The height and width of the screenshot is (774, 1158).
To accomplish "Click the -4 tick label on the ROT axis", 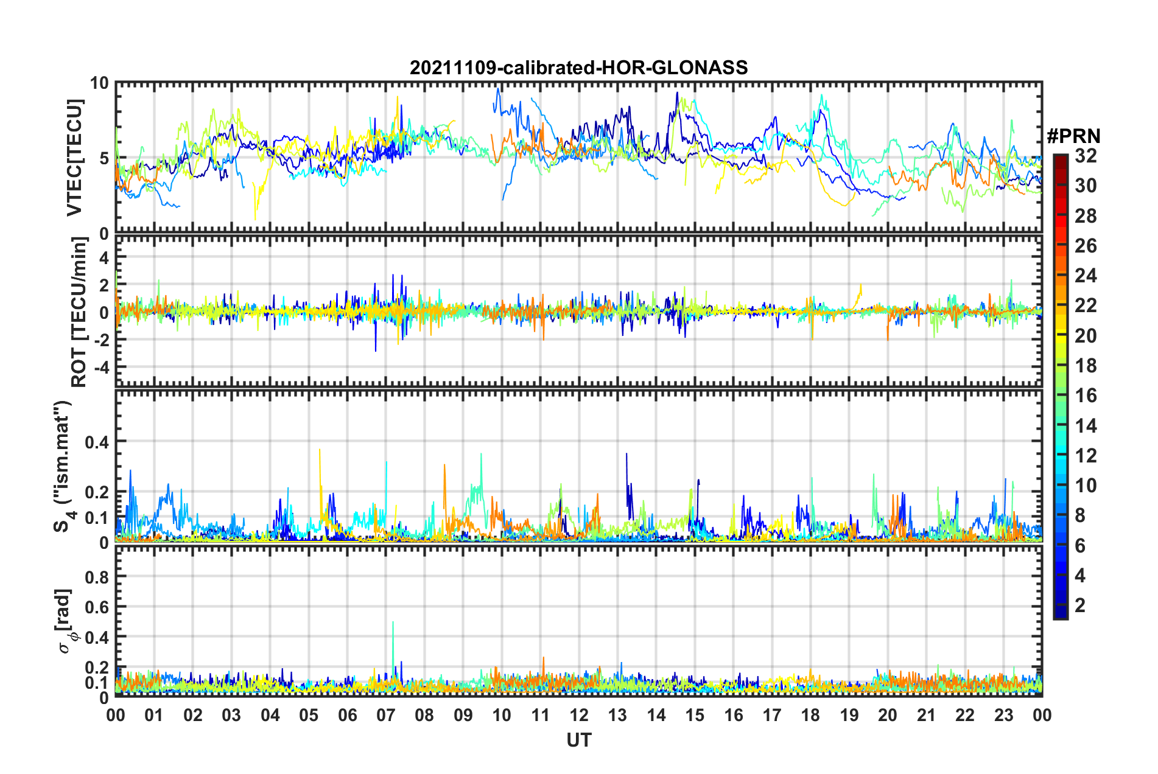I will pyautogui.click(x=100, y=368).
